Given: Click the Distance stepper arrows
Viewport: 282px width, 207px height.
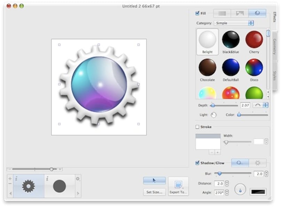Looking at the screenshot, I should [x=227, y=183].
